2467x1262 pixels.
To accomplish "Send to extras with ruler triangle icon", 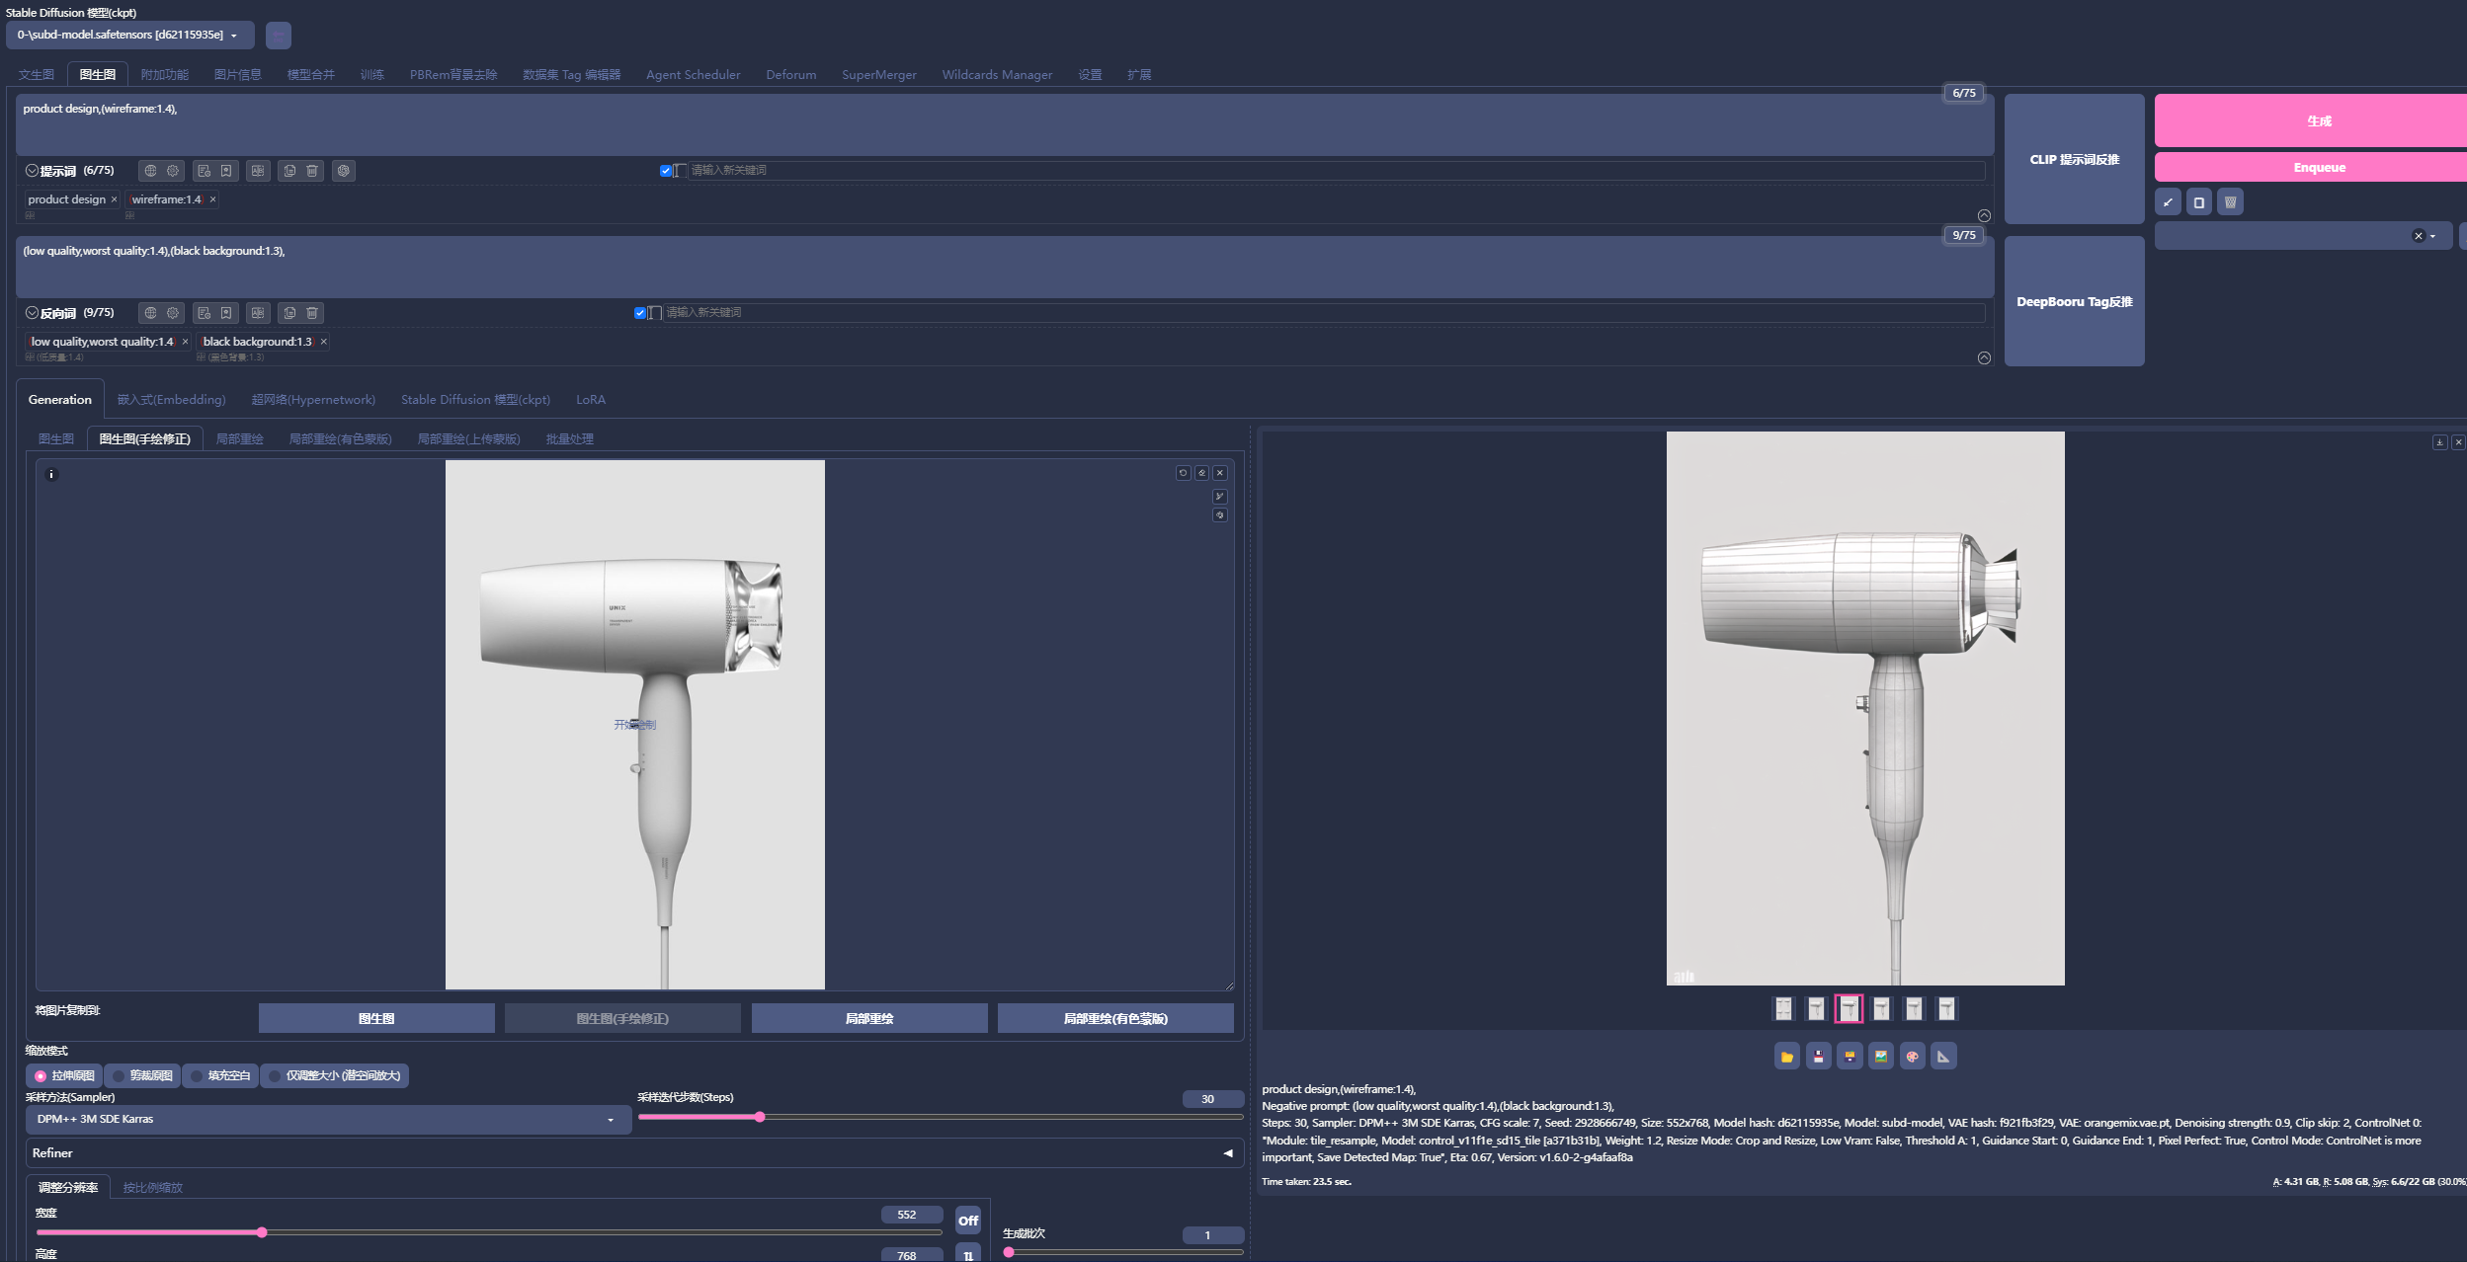I will 1943,1057.
